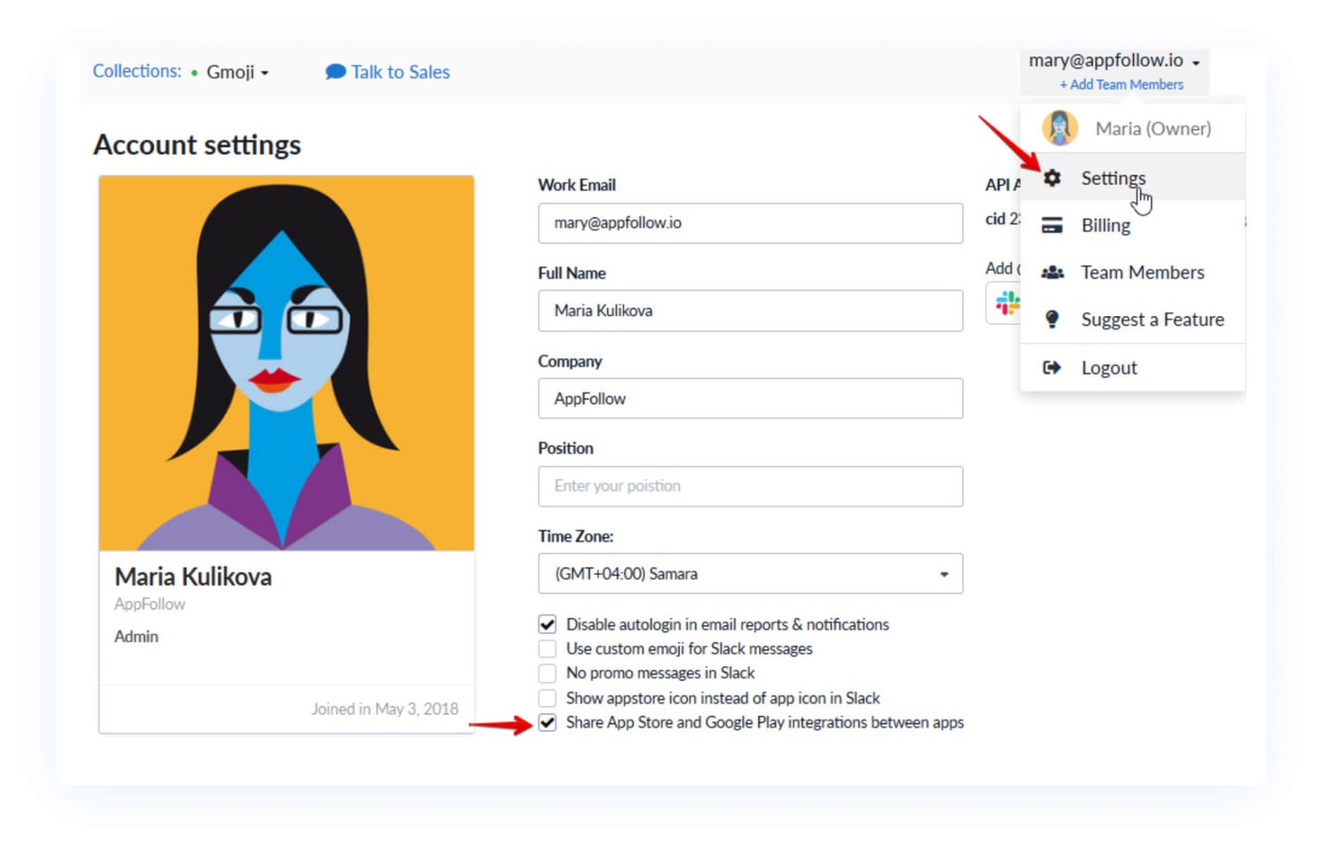The image size is (1322, 850).
Task: Choose Logout from the account menu
Action: 1109,368
